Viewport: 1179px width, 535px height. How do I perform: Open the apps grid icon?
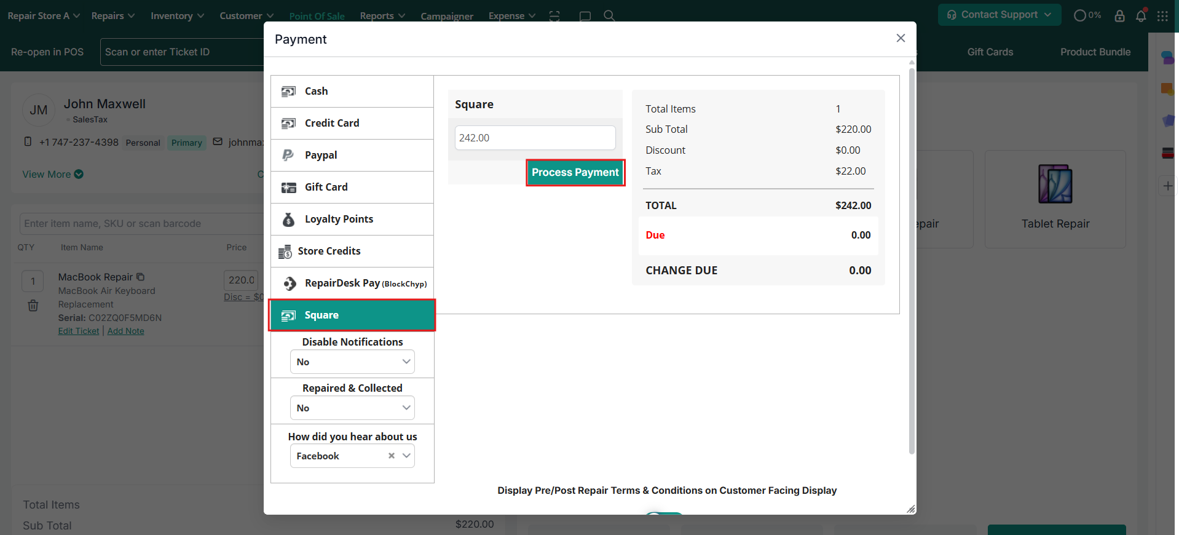pyautogui.click(x=1162, y=16)
